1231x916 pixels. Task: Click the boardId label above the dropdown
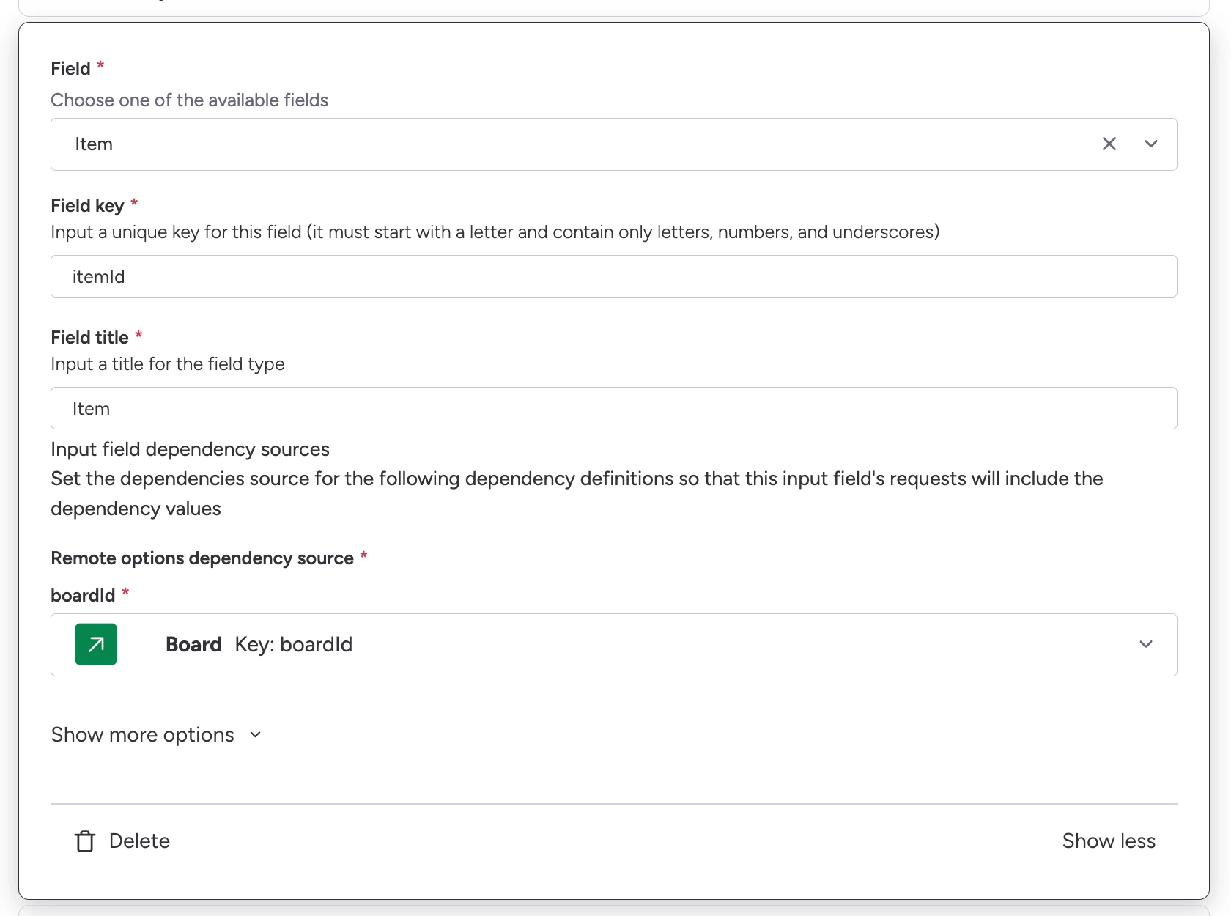tap(83, 596)
